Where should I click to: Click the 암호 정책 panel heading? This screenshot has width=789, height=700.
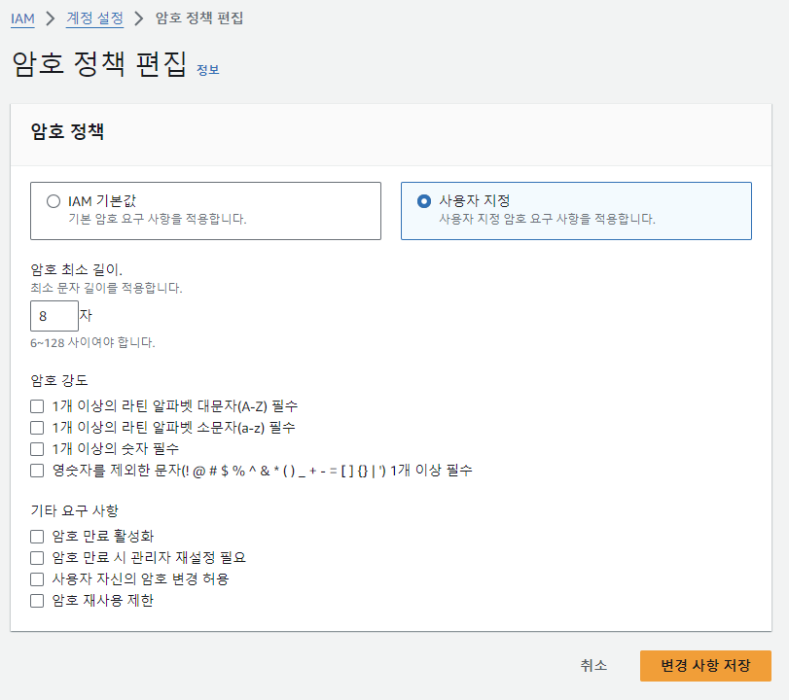click(x=67, y=132)
